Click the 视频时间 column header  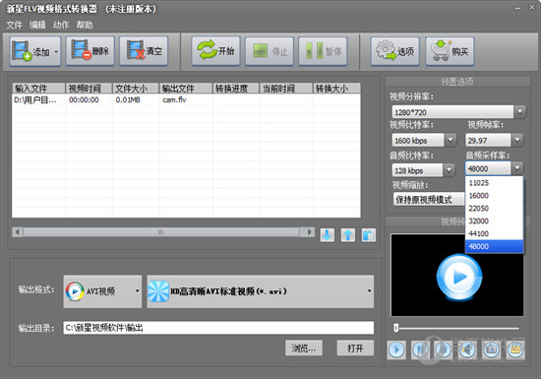click(x=89, y=89)
